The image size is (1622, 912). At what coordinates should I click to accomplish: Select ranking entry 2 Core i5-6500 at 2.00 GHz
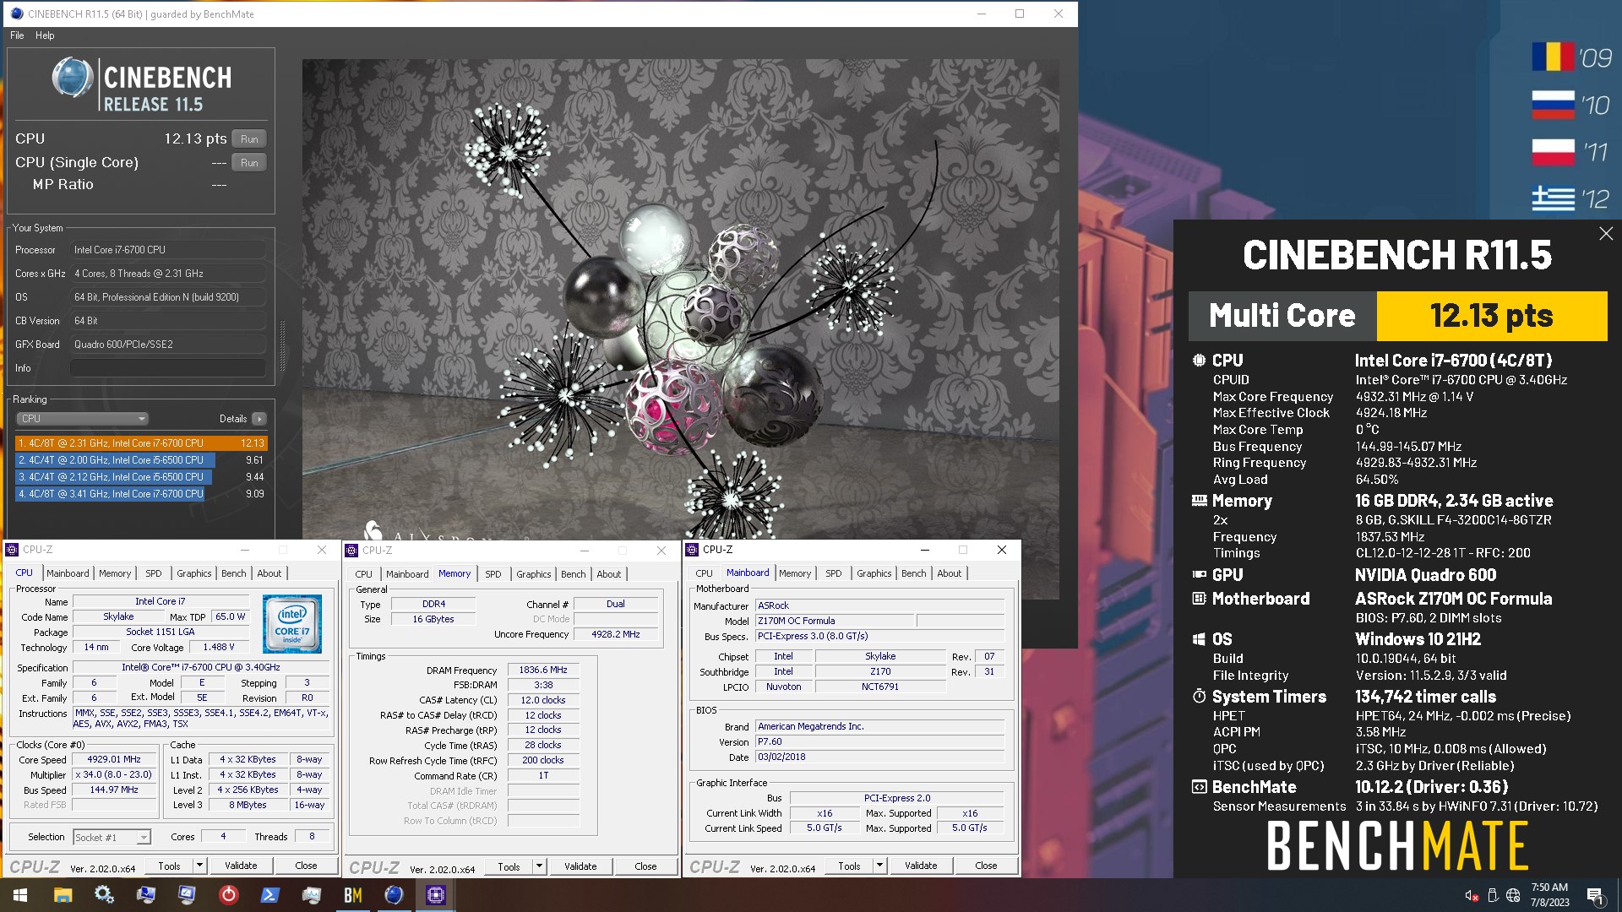[141, 460]
